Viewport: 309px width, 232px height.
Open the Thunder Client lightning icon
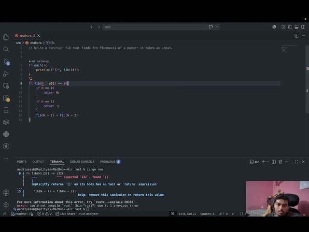(x=6, y=146)
